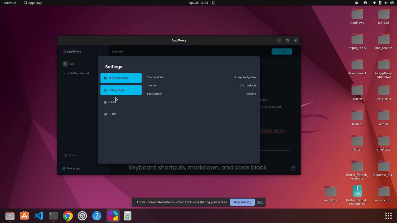The height and width of the screenshot is (223, 397).
Task: Open the Font Family 'Poppins' selector
Action: pyautogui.click(x=251, y=94)
